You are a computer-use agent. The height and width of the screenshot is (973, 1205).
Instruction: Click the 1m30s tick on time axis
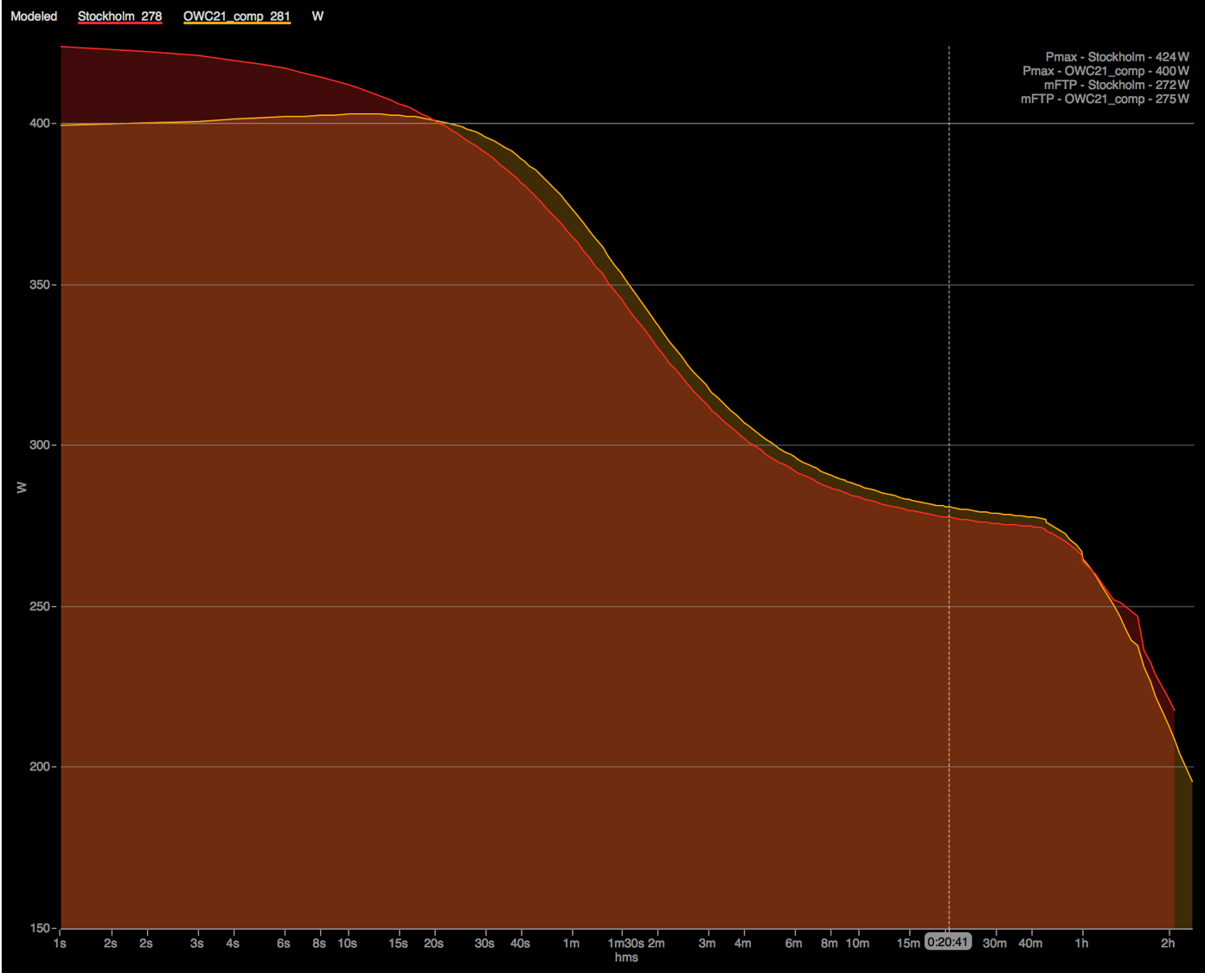point(625,943)
